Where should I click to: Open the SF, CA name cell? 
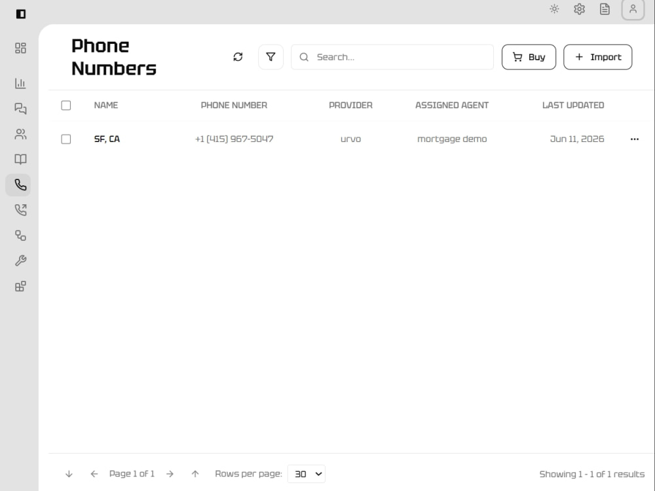(x=107, y=139)
